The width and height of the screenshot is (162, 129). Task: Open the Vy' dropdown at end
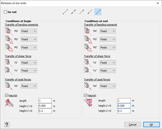tap(108, 71)
